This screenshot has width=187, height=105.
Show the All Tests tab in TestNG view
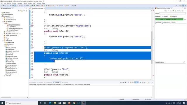[x=158, y=23]
